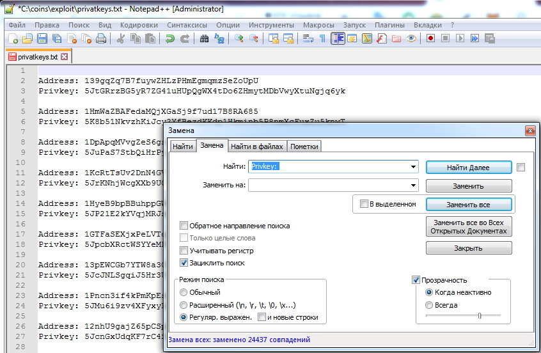This screenshot has height=353, width=541.
Task: Uncheck 'Зациклить поиск' checkbox
Action: [184, 263]
